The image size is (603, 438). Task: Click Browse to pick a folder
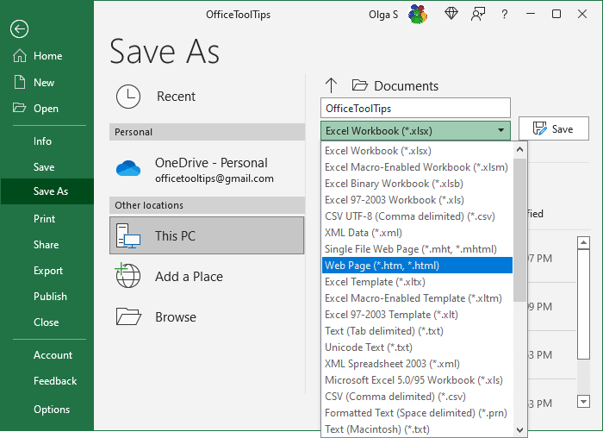207,316
